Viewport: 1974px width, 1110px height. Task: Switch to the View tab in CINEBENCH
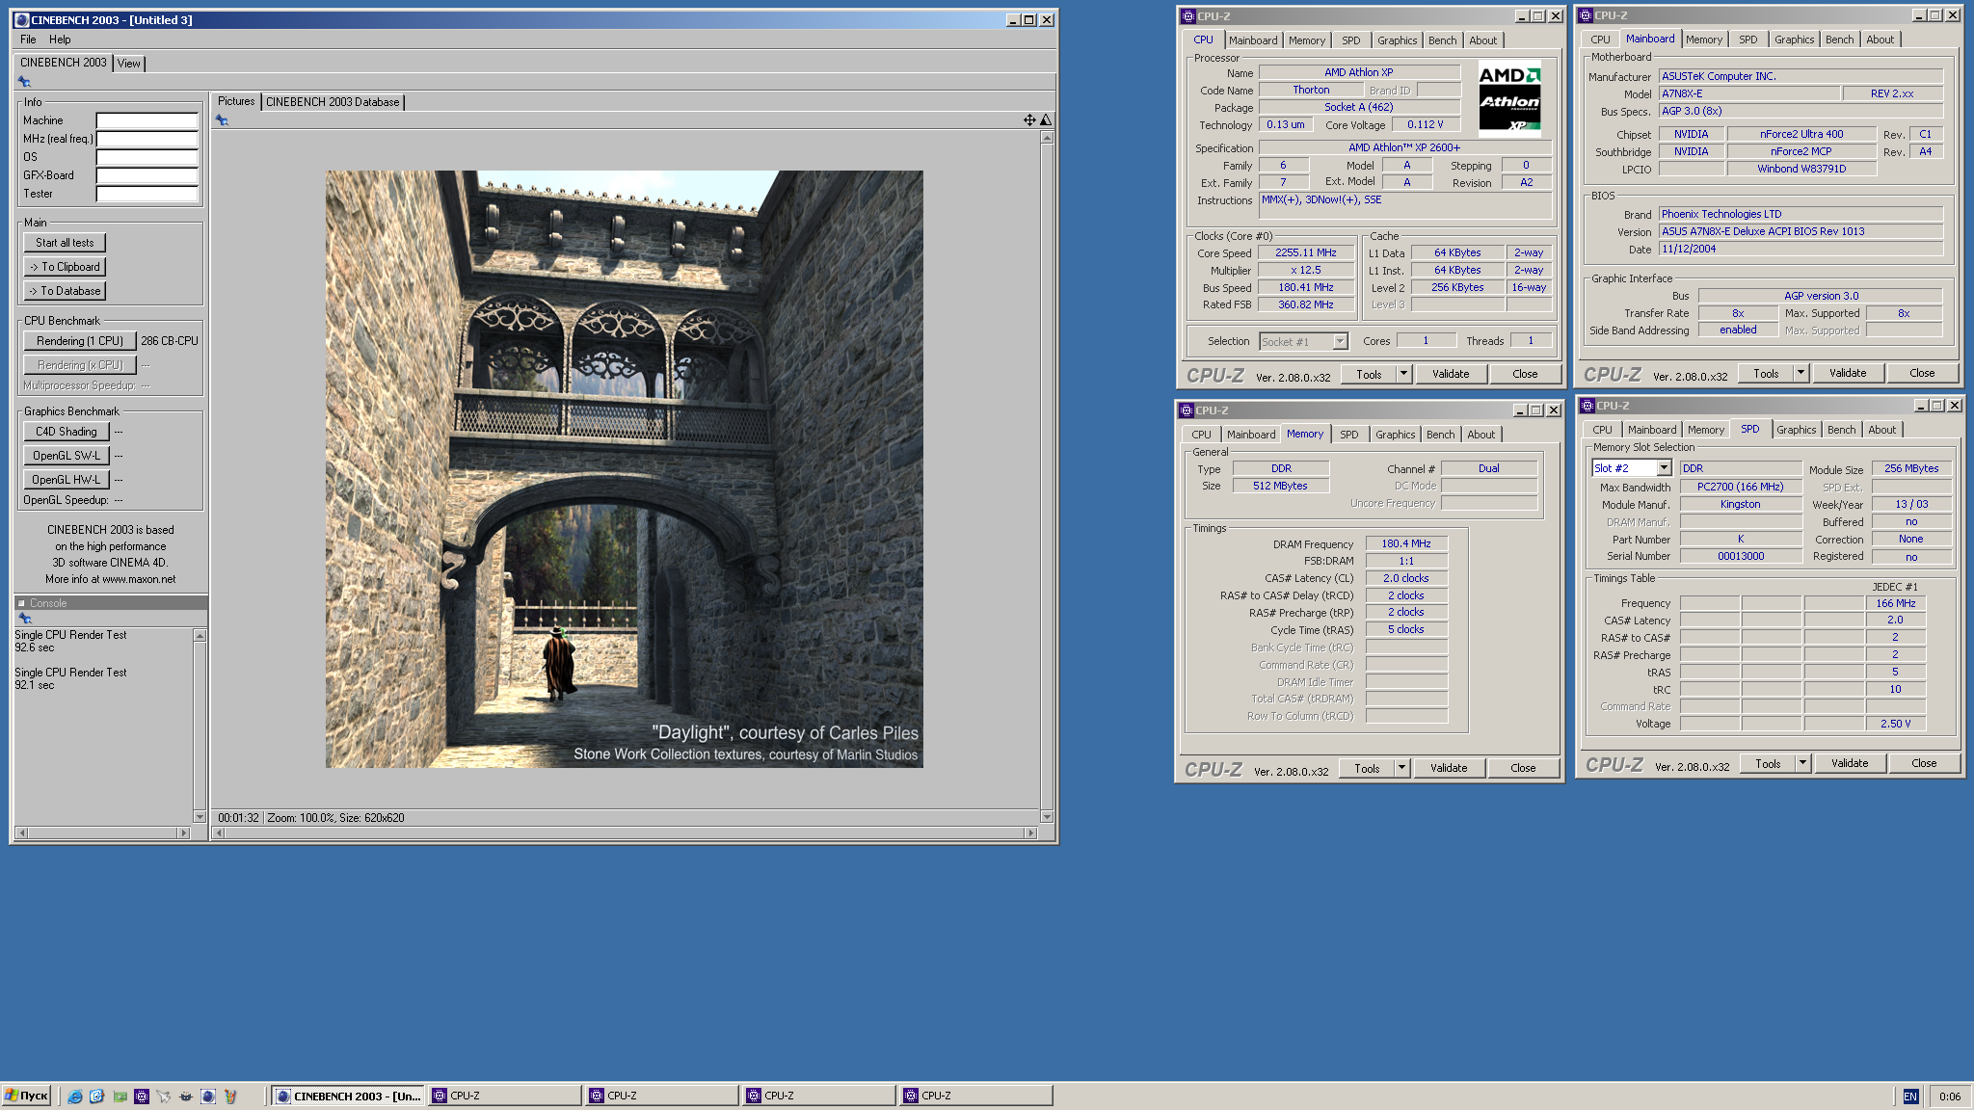129,64
